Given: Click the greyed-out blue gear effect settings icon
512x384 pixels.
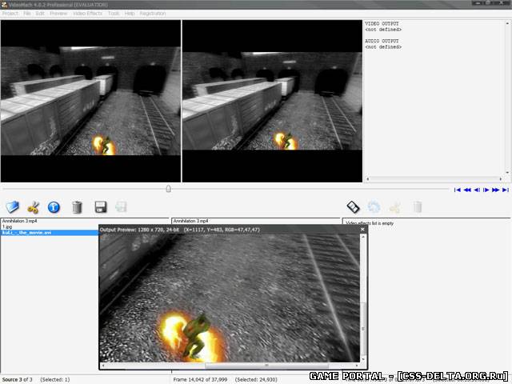Looking at the screenshot, I should (x=374, y=206).
